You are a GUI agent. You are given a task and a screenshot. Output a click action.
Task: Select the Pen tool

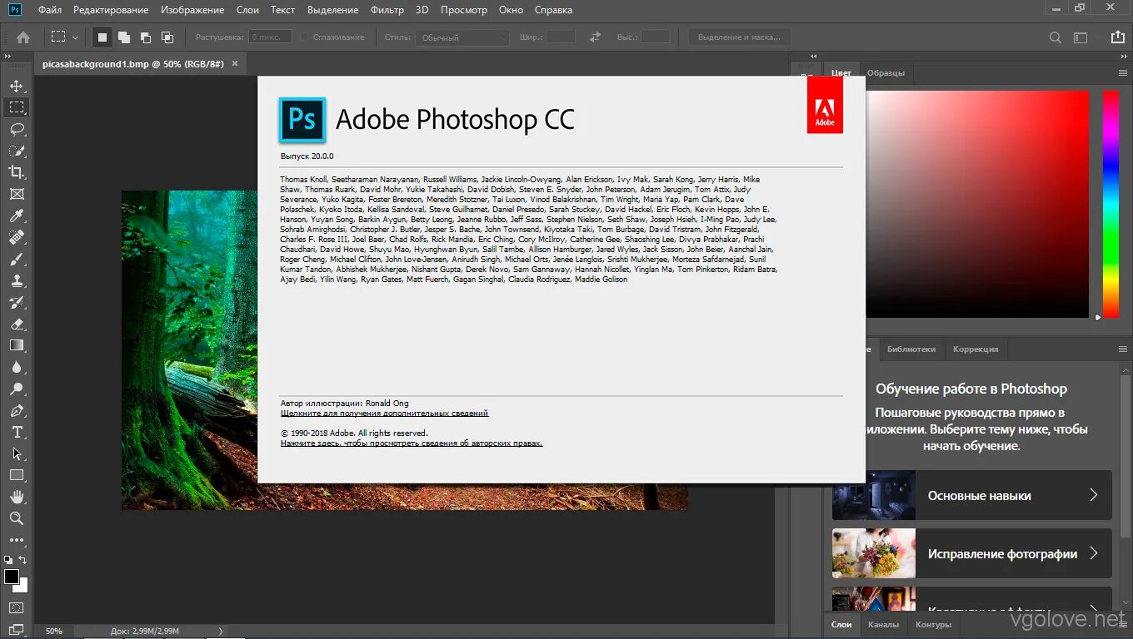point(17,410)
